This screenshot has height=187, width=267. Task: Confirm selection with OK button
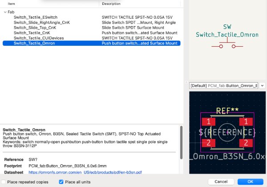point(250,182)
